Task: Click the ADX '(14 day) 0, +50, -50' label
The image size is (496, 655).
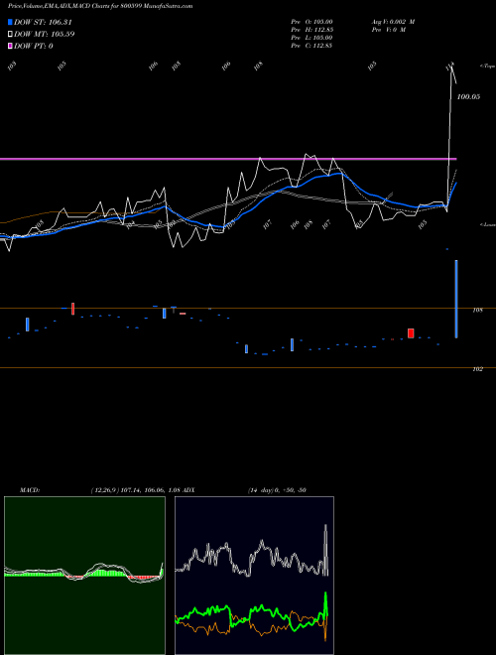Action: click(x=277, y=490)
